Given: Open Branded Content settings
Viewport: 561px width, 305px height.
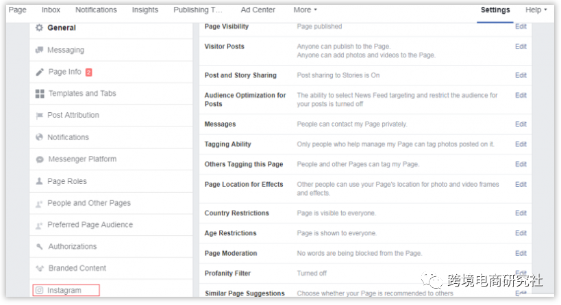Looking at the screenshot, I should (77, 269).
